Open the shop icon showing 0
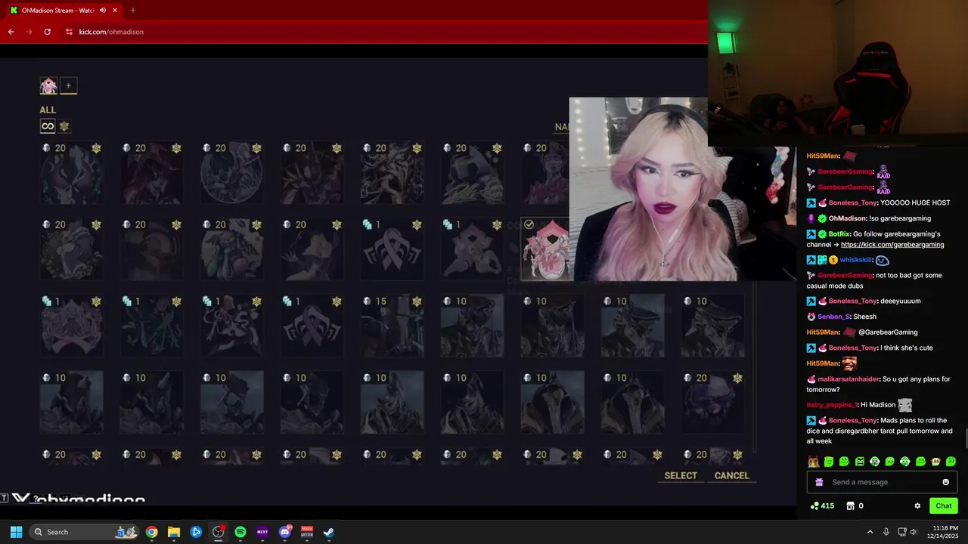The height and width of the screenshot is (544, 968). point(855,505)
